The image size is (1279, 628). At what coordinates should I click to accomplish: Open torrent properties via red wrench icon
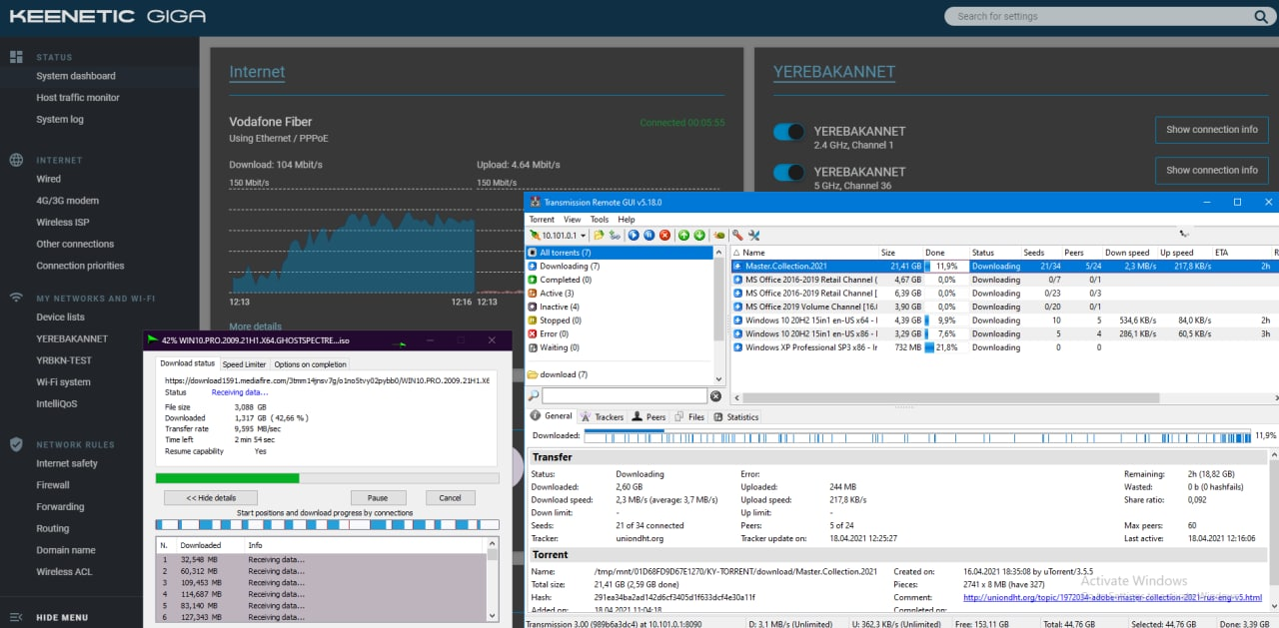coord(737,235)
